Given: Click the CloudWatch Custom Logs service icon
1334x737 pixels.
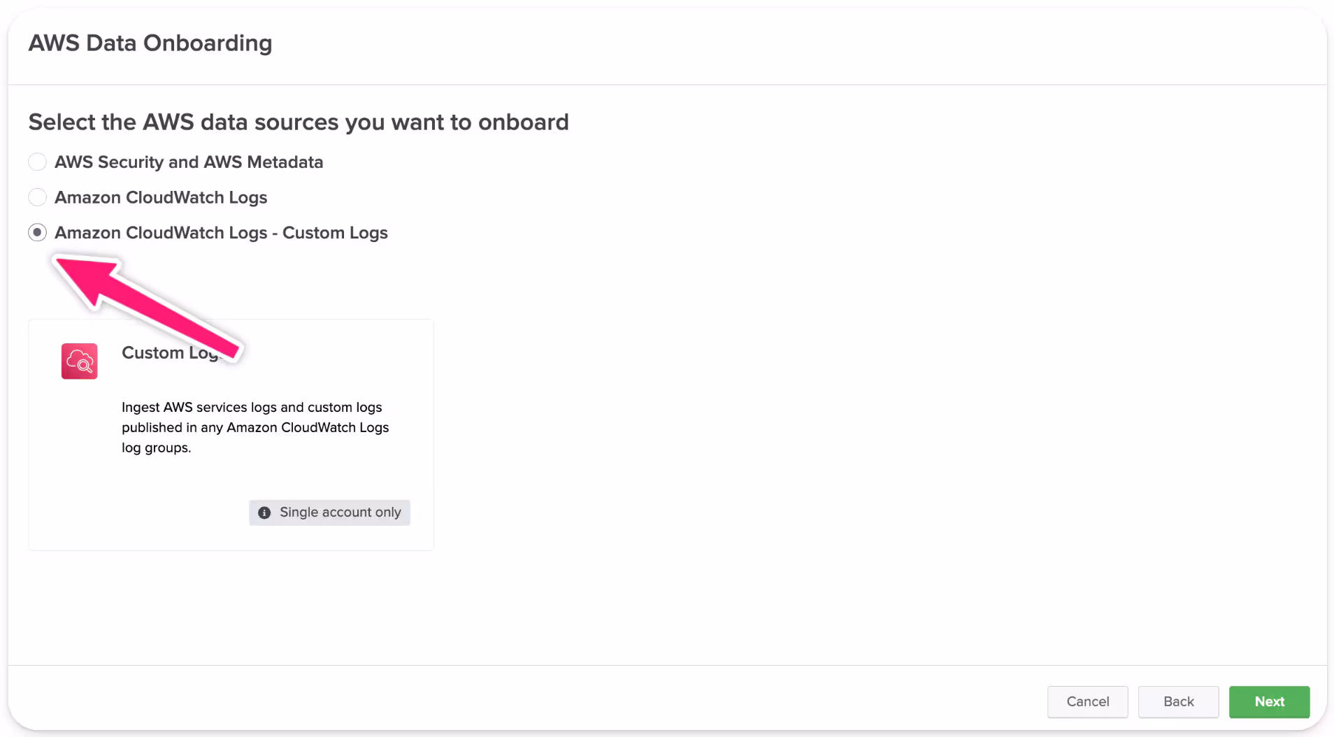Looking at the screenshot, I should click(80, 362).
